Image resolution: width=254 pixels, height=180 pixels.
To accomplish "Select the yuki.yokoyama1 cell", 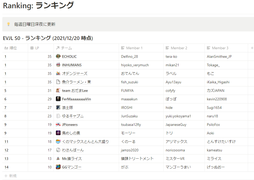I will [x=184, y=116].
